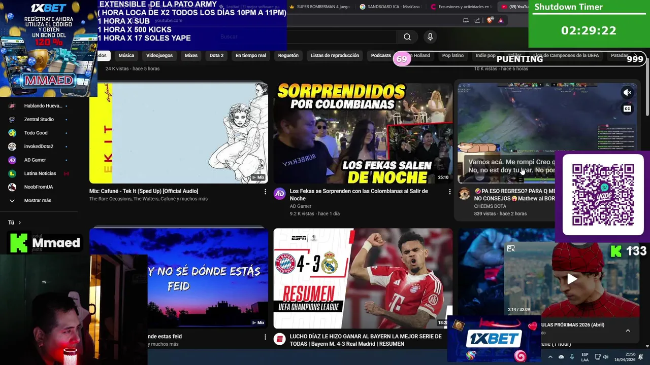Open Zentral Studio subscription channel
650x365 pixels.
[x=37, y=119]
